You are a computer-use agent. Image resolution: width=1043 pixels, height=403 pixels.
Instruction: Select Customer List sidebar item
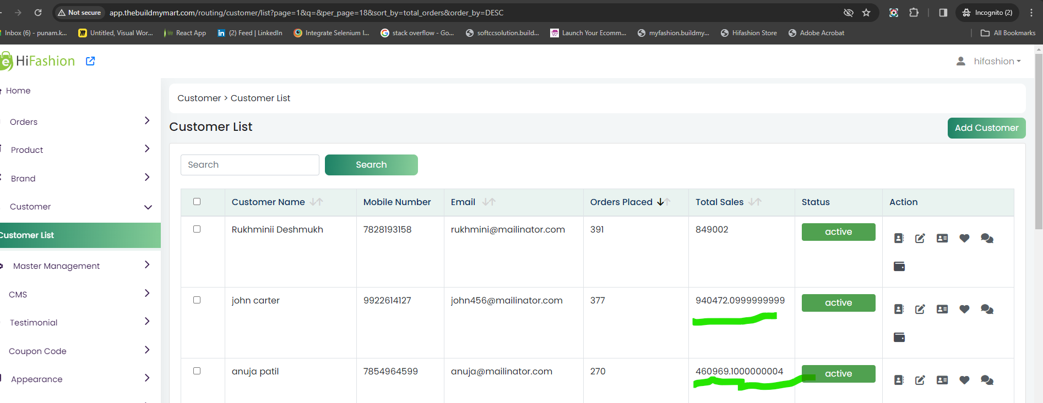click(x=80, y=235)
